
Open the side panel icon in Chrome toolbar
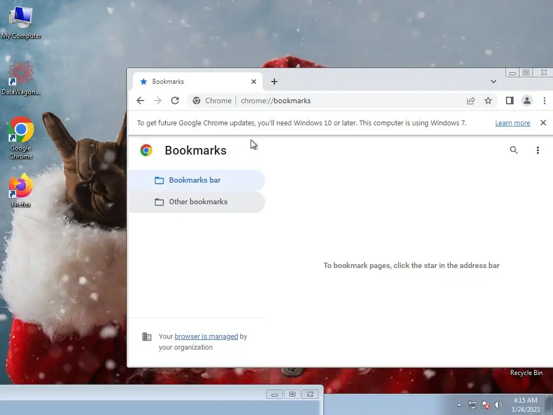click(510, 101)
